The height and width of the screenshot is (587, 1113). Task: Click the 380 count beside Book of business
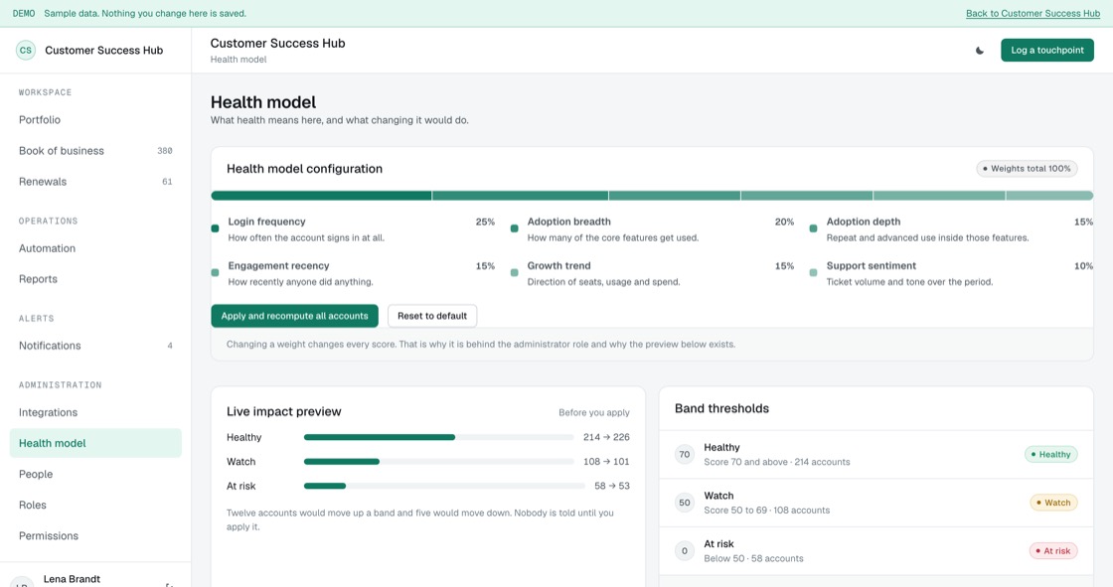click(x=165, y=151)
